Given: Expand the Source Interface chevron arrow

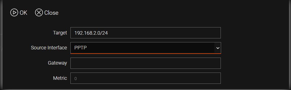Looking at the screenshot, I should pyautogui.click(x=218, y=48).
